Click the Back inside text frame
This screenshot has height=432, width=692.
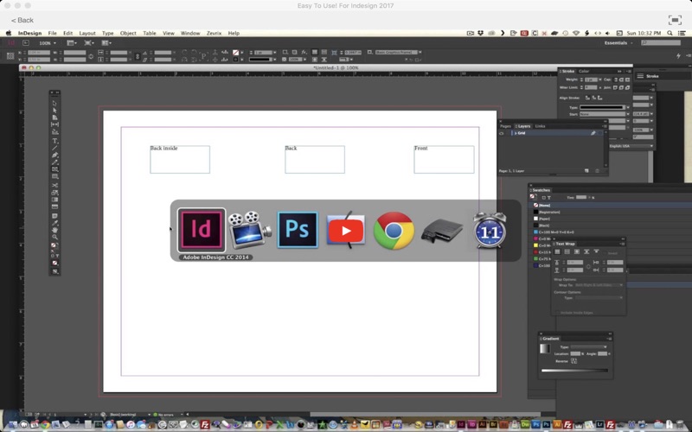tap(180, 159)
